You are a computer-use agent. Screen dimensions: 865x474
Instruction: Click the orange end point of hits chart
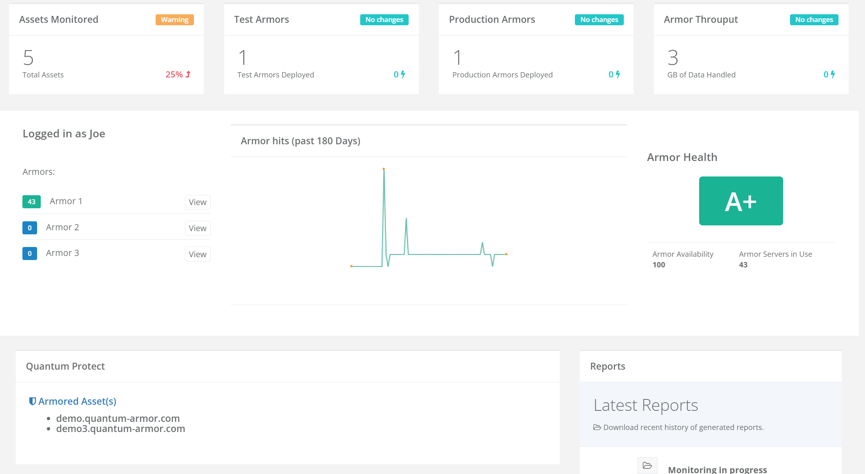(x=506, y=254)
